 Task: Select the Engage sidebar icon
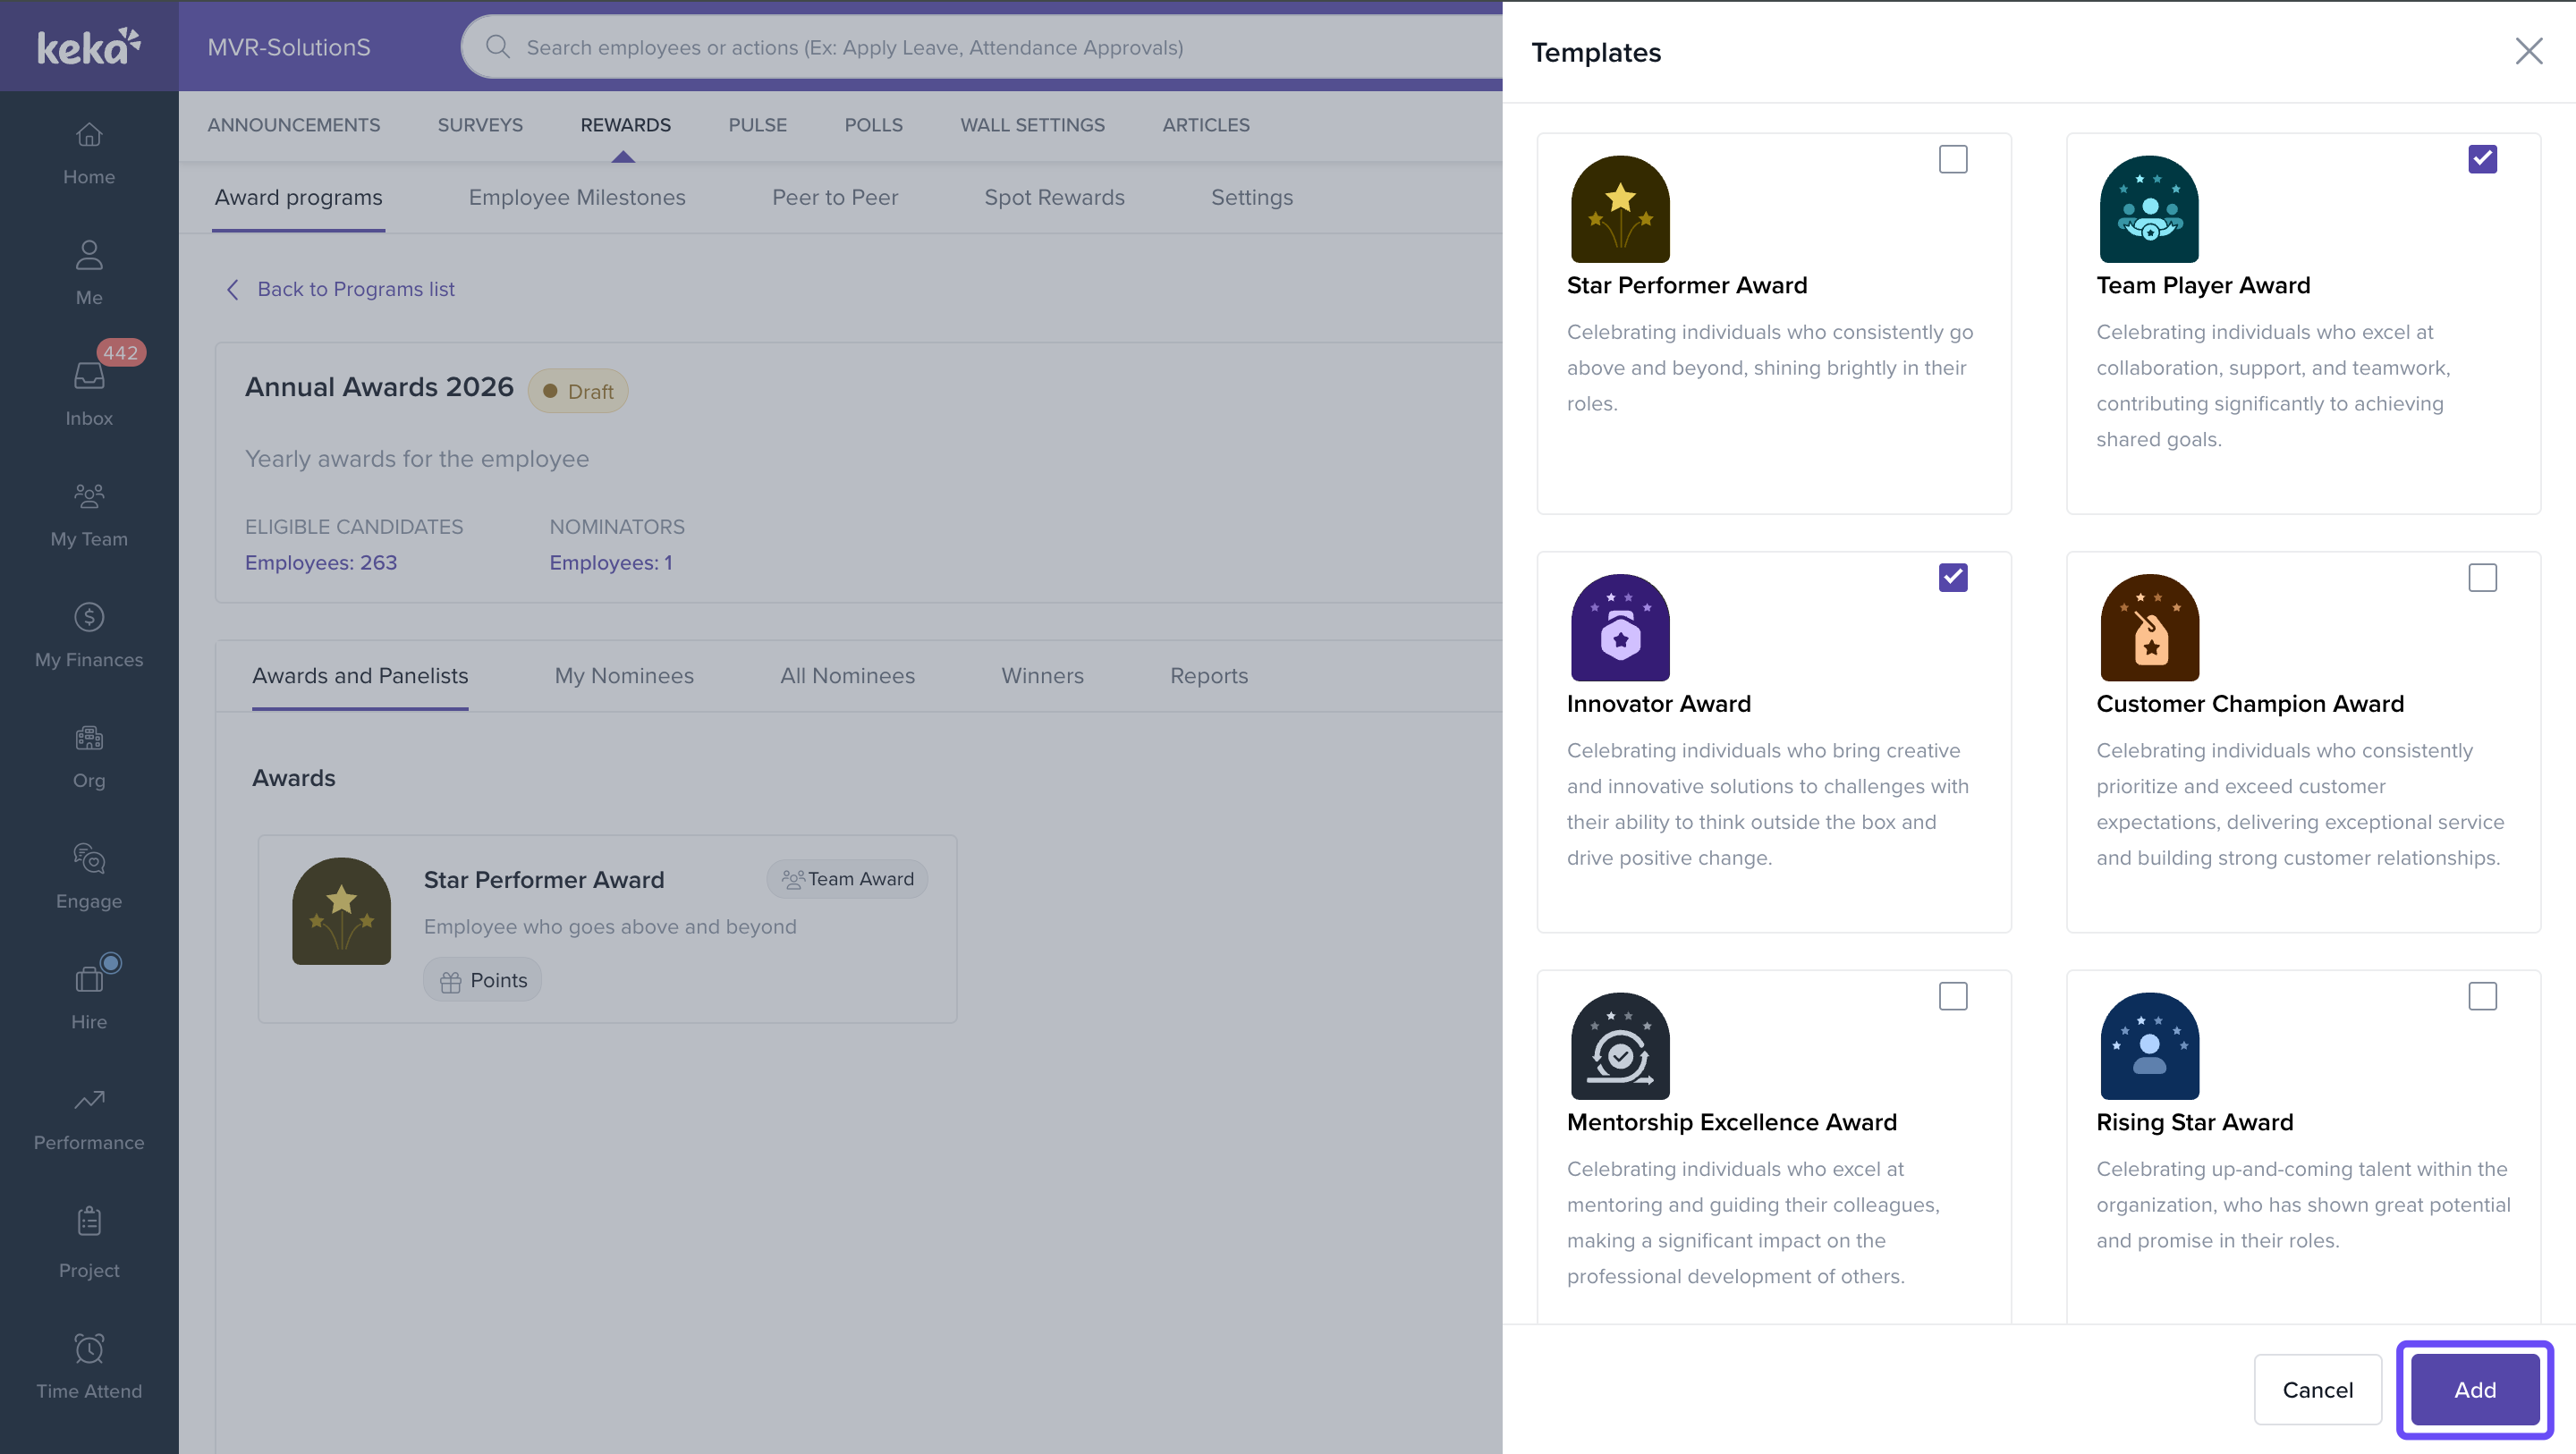pos(89,859)
